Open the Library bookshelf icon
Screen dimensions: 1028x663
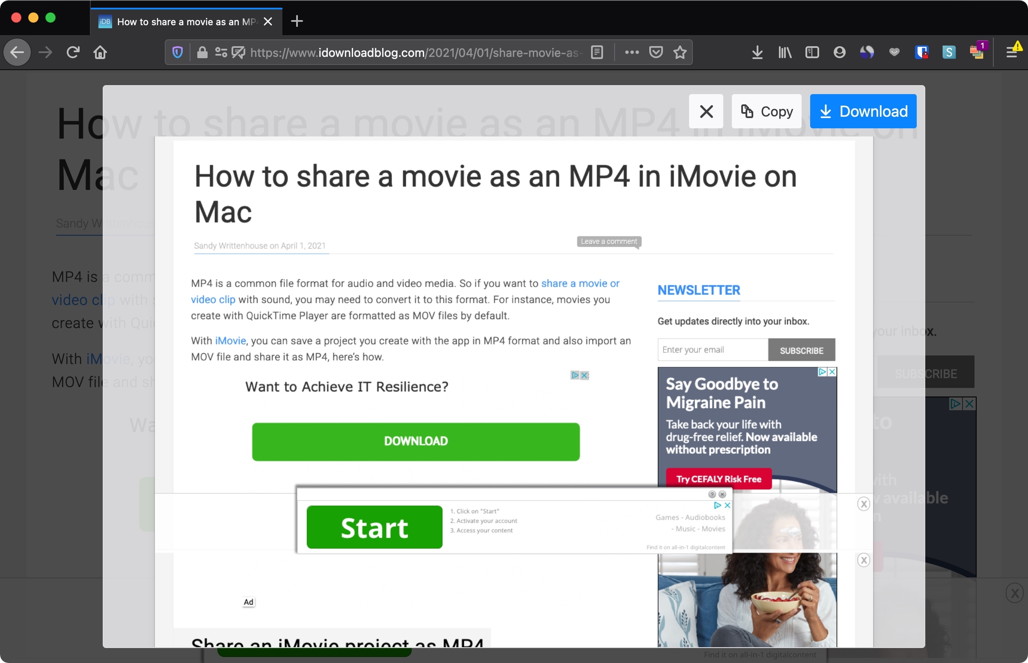(785, 53)
